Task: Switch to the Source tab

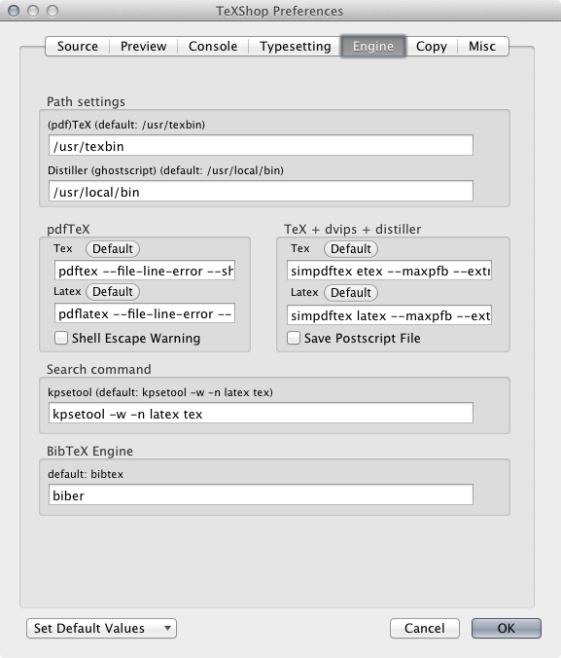Action: coord(78,46)
